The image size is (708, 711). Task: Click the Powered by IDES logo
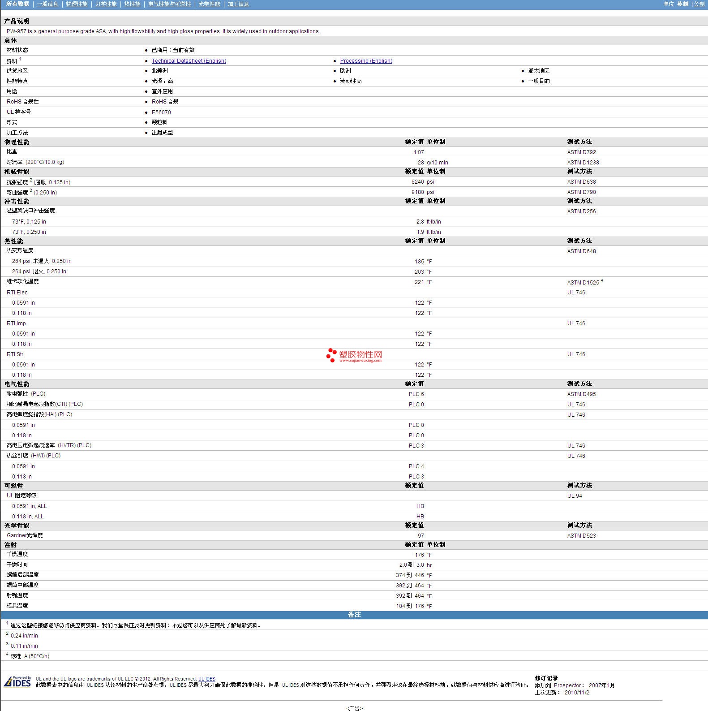pos(17,681)
